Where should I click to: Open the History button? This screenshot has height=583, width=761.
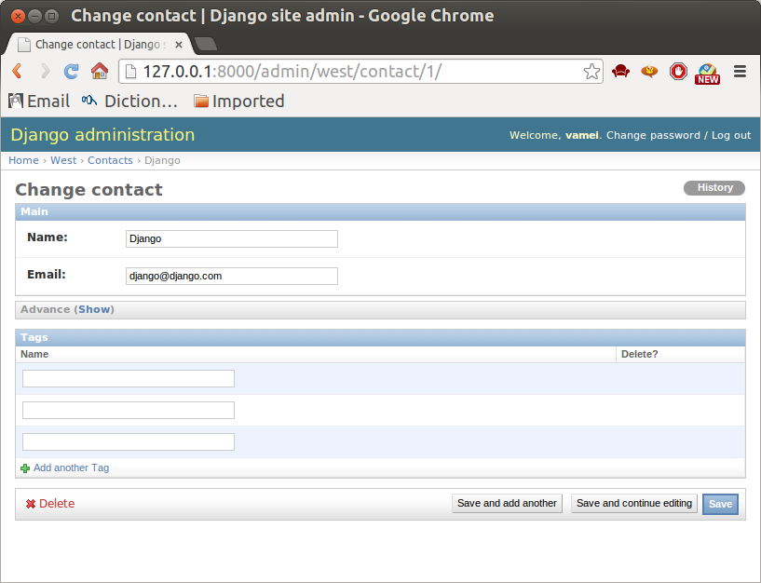pyautogui.click(x=713, y=188)
